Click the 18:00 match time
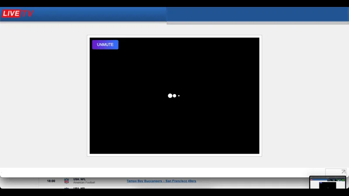This screenshot has height=196, width=349. (51, 181)
